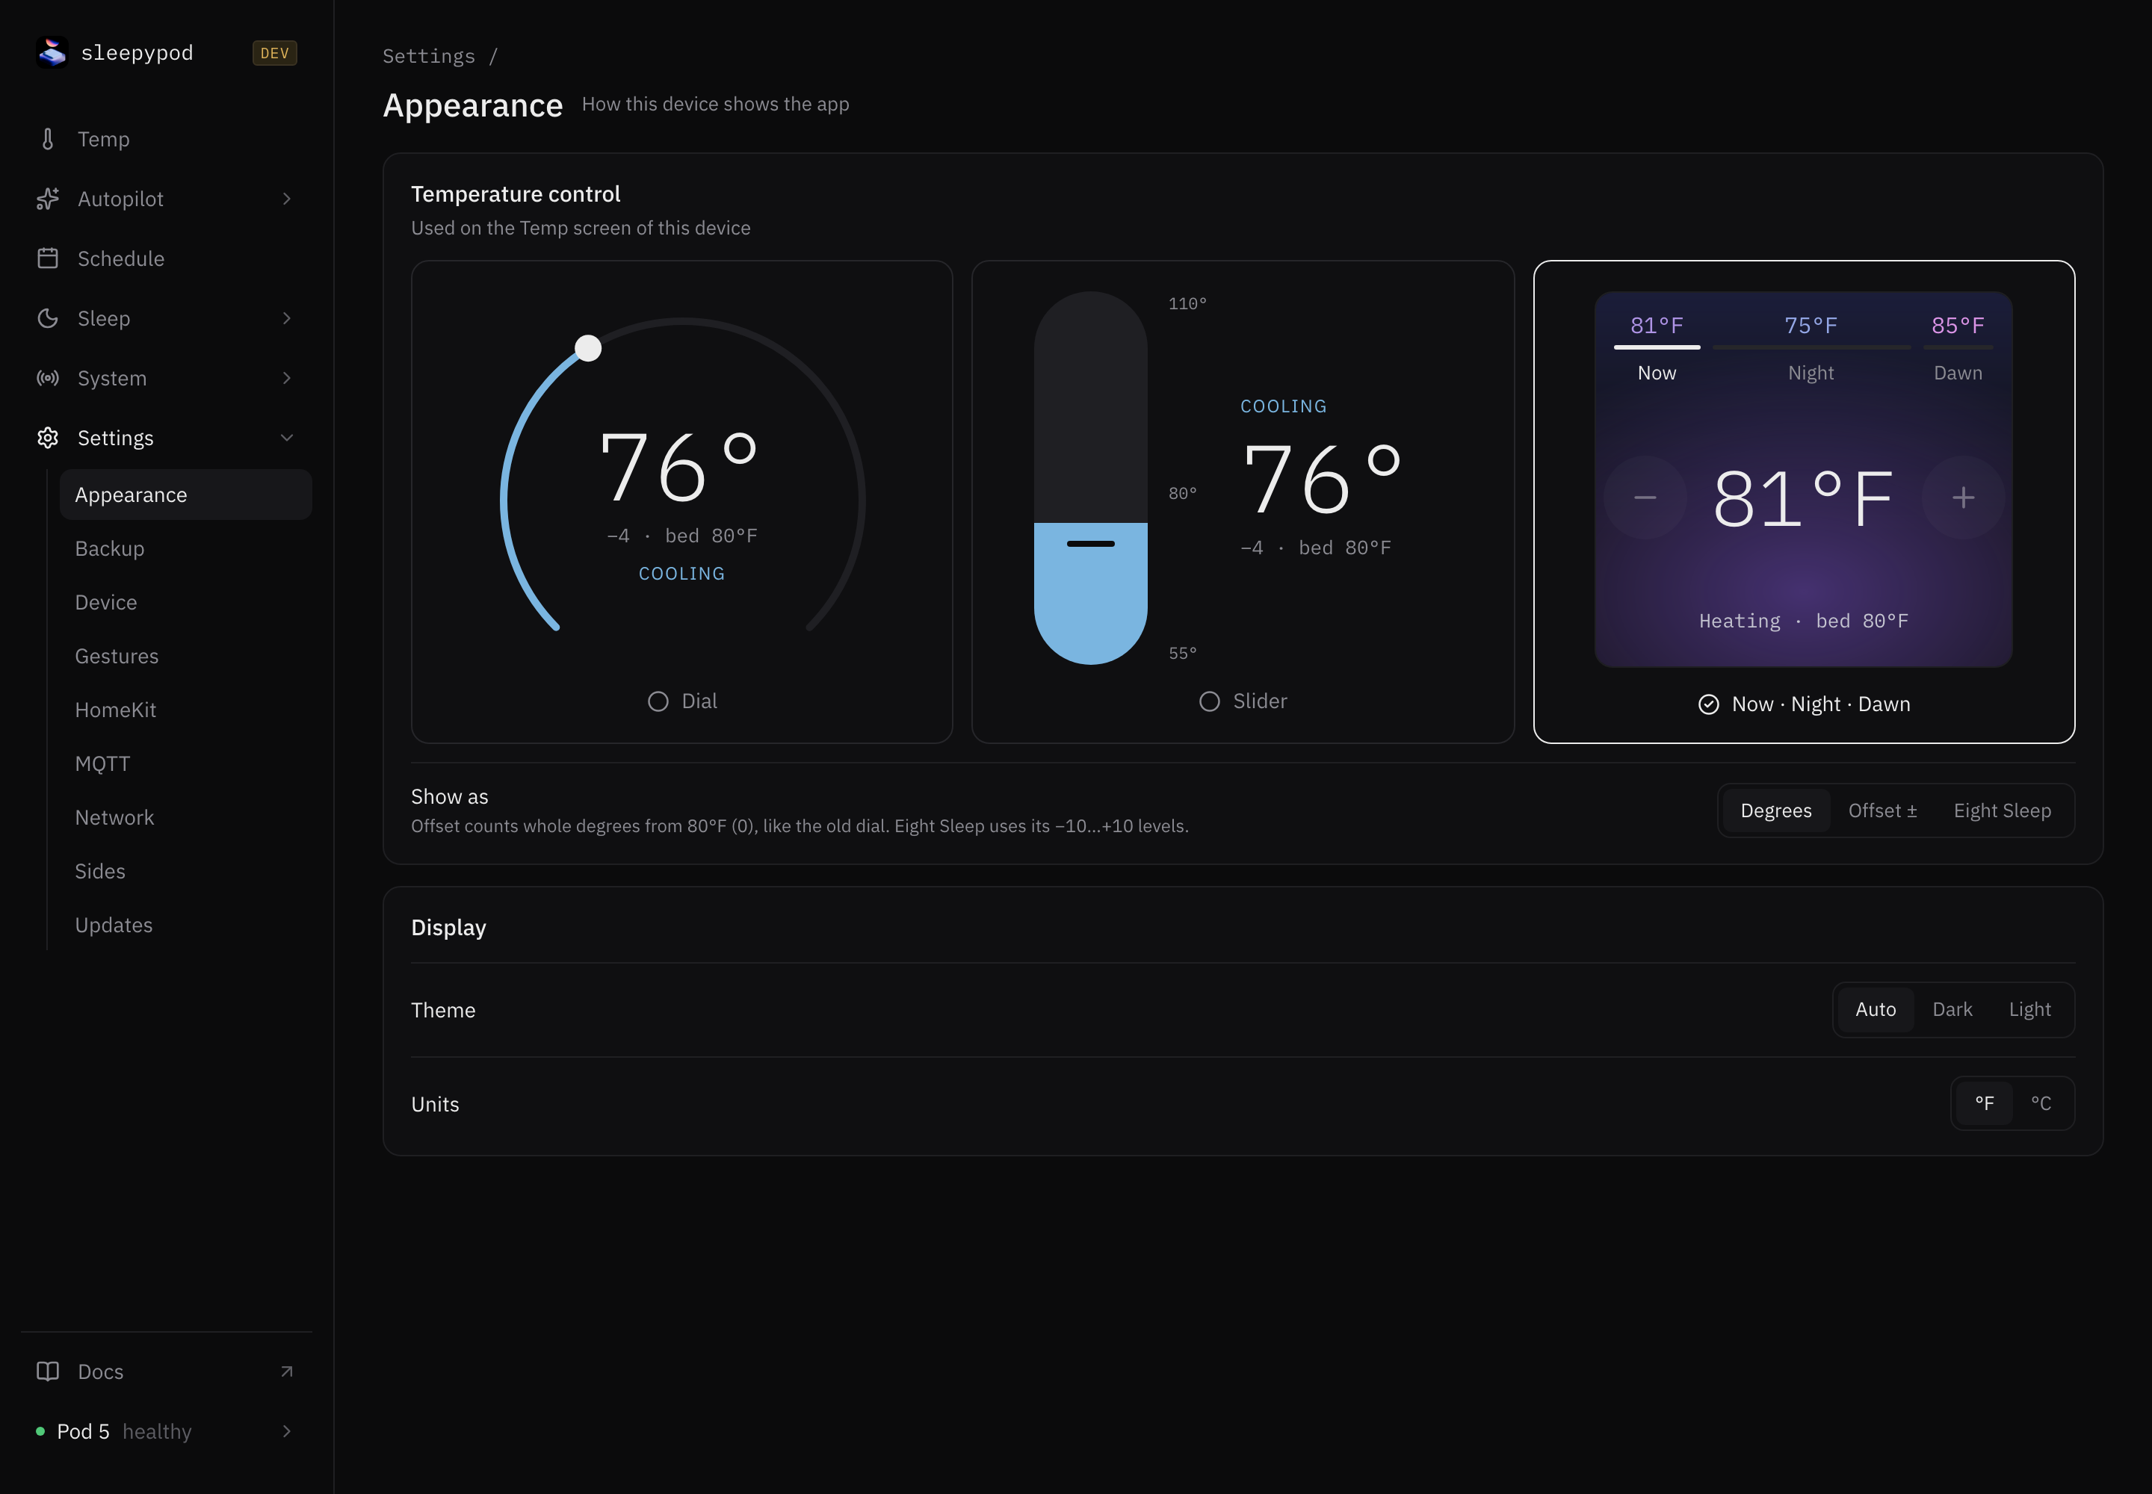Open the HomeKit settings page
The width and height of the screenshot is (2152, 1494).
(x=185, y=710)
